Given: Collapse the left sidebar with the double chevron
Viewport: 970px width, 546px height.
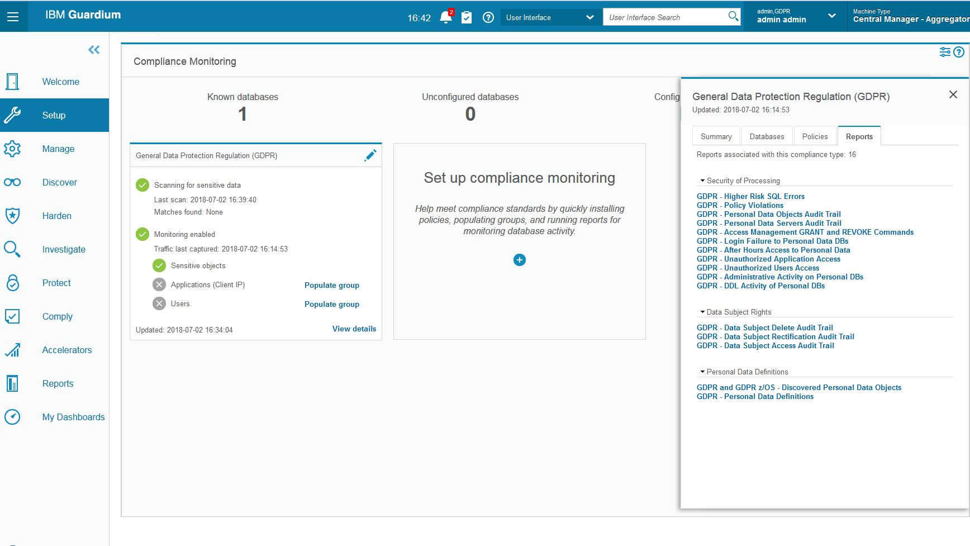Looking at the screenshot, I should pyautogui.click(x=93, y=50).
